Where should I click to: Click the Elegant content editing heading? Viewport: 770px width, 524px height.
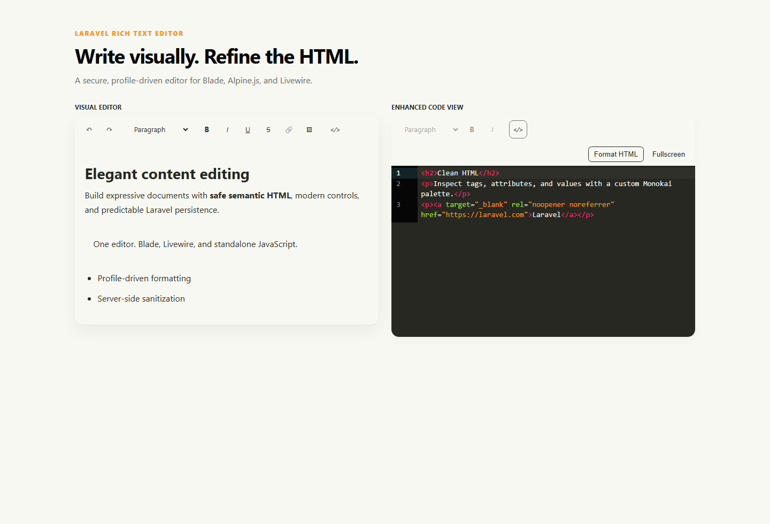click(x=167, y=174)
